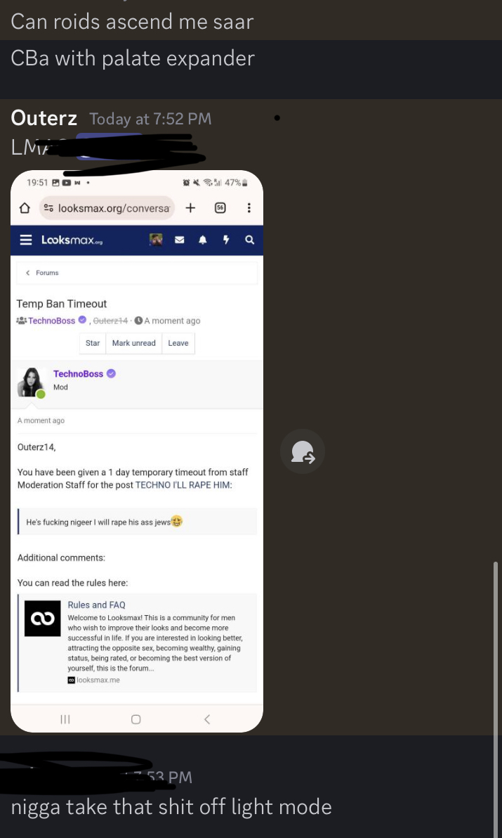Viewport: 502px width, 838px height.
Task: Open TechnoBoss profile name link
Action: coord(78,373)
